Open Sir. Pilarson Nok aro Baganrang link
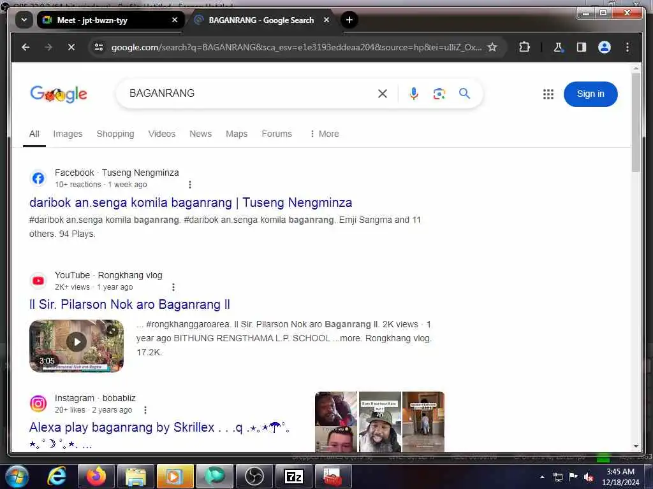The height and width of the screenshot is (489, 653). tap(129, 304)
